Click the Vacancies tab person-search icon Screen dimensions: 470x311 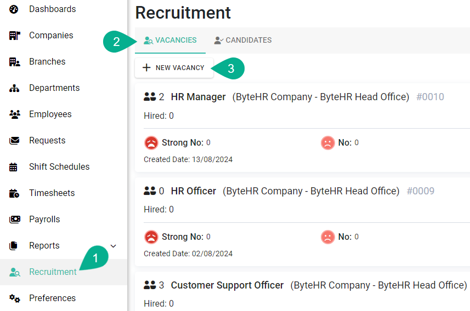click(149, 41)
